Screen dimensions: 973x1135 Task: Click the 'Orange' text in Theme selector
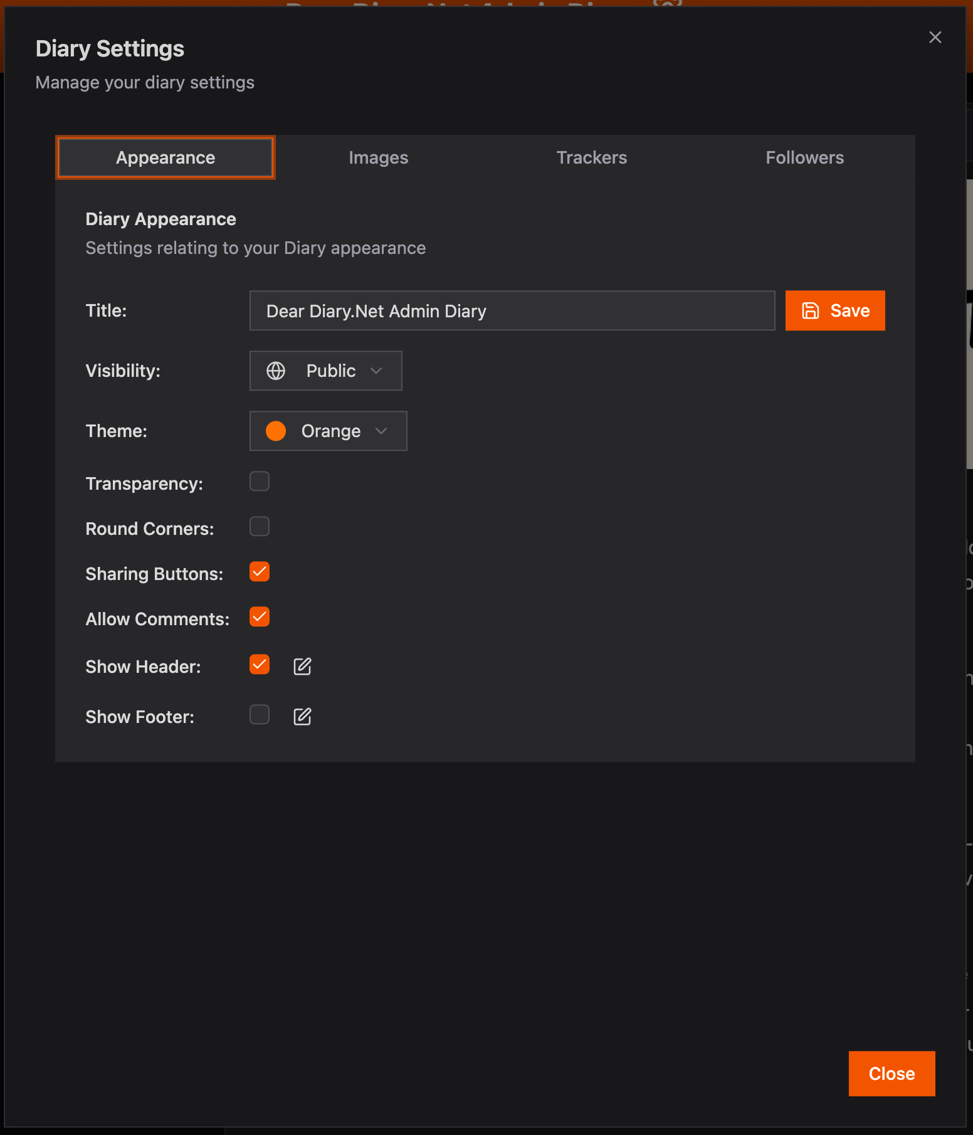(x=331, y=431)
